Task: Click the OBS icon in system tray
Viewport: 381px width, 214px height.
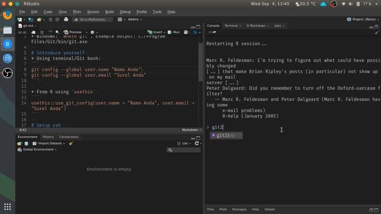Action: tap(334, 4)
